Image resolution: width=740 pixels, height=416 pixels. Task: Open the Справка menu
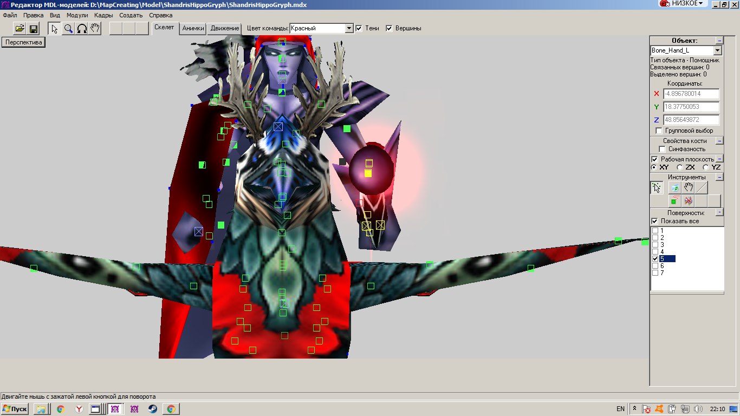tap(160, 15)
